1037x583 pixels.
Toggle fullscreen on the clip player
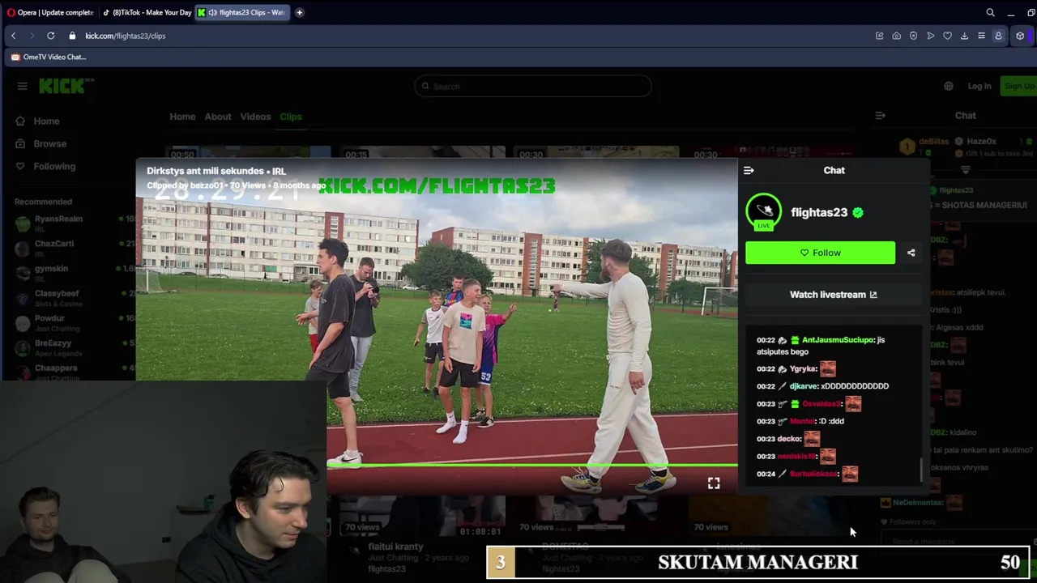coord(714,483)
